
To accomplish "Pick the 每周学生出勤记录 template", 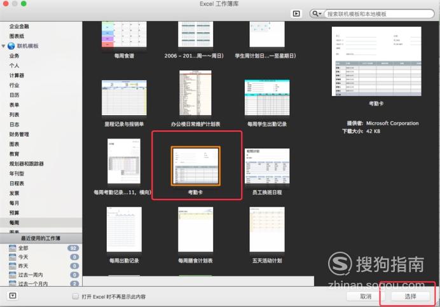I will (x=267, y=97).
